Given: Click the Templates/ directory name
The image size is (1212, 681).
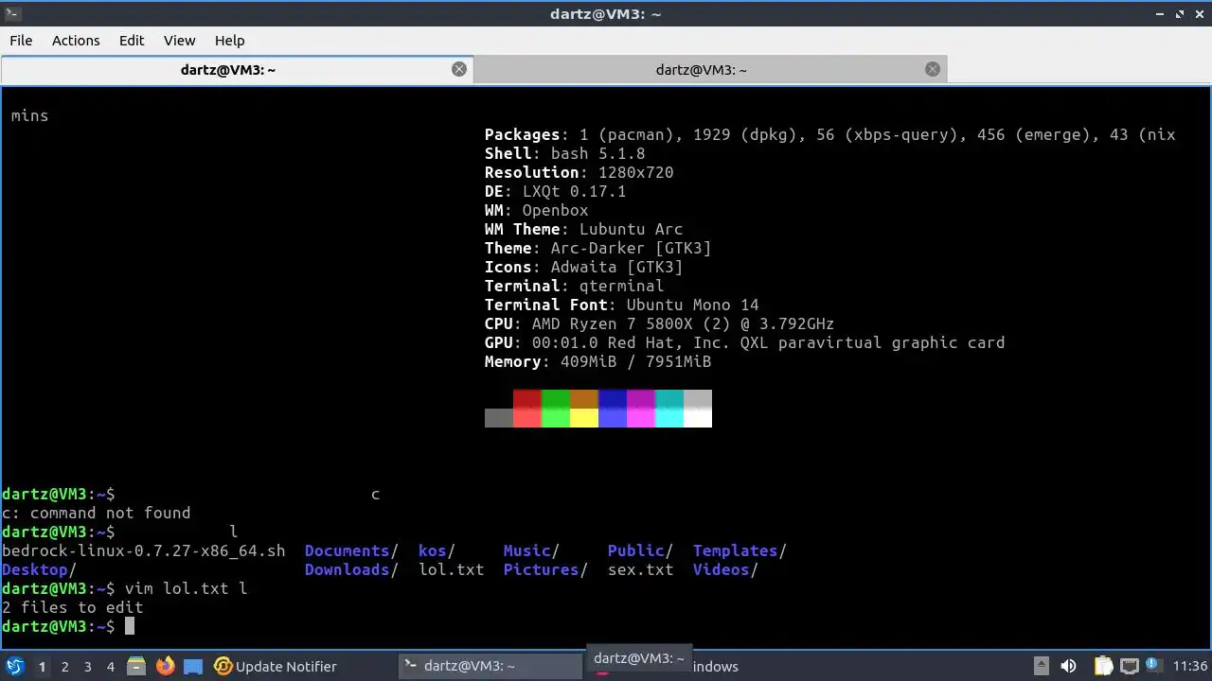Looking at the screenshot, I should [x=740, y=550].
